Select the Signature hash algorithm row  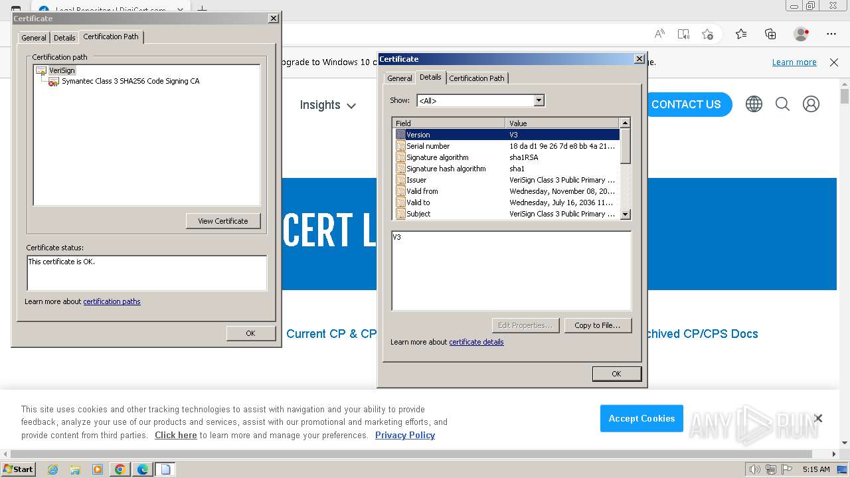tap(506, 169)
